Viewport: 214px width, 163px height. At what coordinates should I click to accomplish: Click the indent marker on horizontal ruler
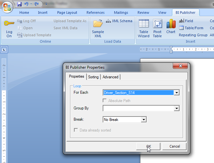pos(171,50)
